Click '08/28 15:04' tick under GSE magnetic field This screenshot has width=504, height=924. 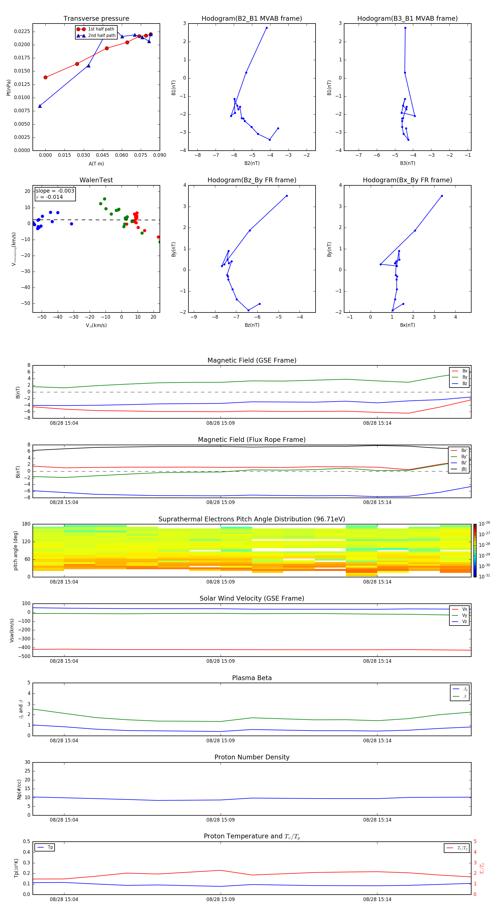(x=64, y=423)
